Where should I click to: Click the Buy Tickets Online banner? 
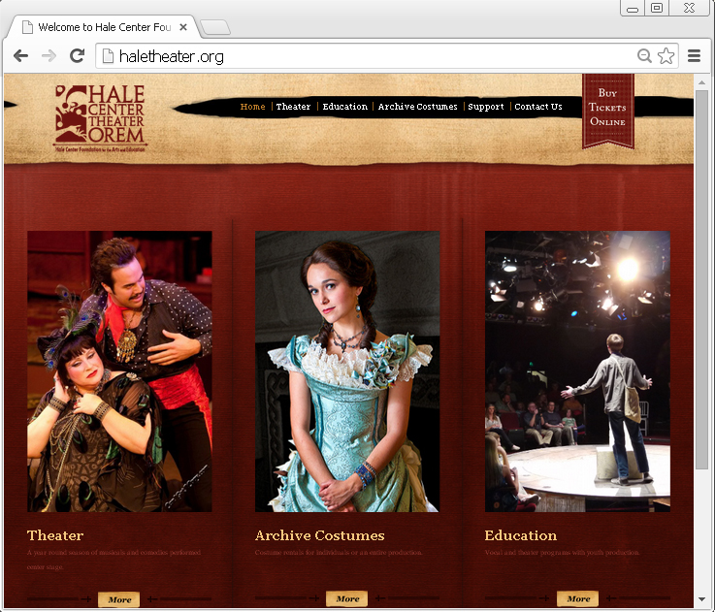[607, 109]
